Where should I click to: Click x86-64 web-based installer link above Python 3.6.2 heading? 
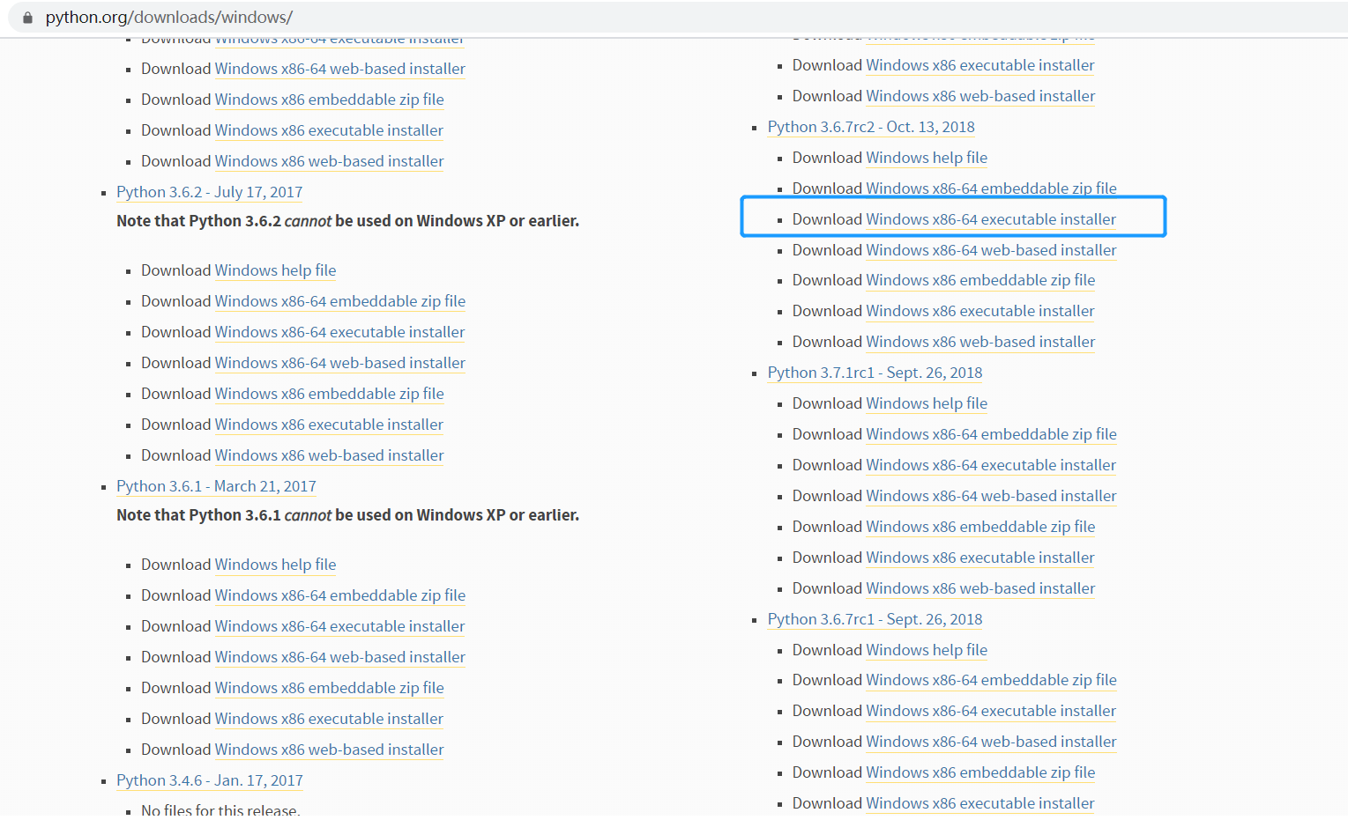click(x=340, y=69)
